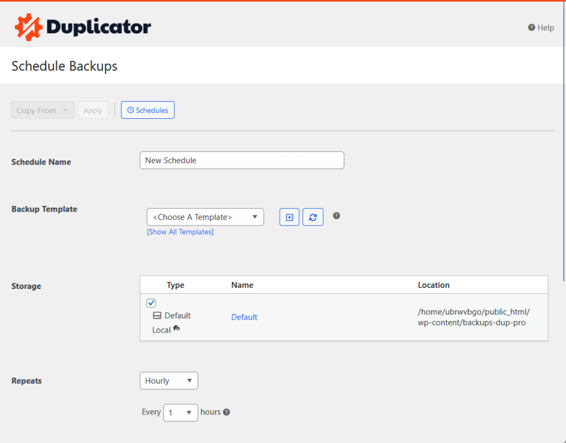Expand the Choose A Template dropdown
The width and height of the screenshot is (566, 443).
[x=205, y=217]
